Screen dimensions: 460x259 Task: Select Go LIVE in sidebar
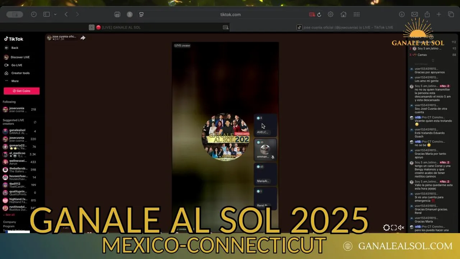pos(13,65)
